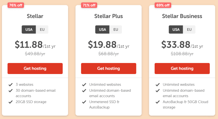Switch Stellar Business plan to EU datacenter

[x=189, y=29]
